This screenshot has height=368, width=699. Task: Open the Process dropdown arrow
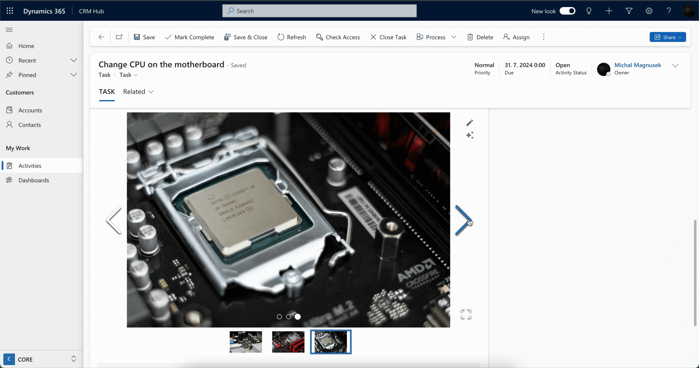pos(454,37)
